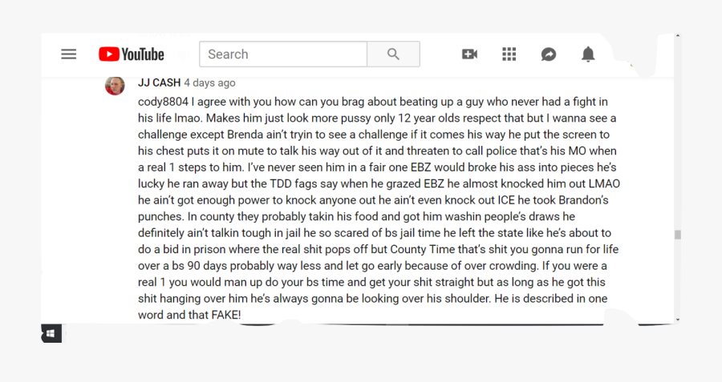This screenshot has width=722, height=382.
Task: Click the "4 days ago" timestamp link
Action: click(x=209, y=82)
